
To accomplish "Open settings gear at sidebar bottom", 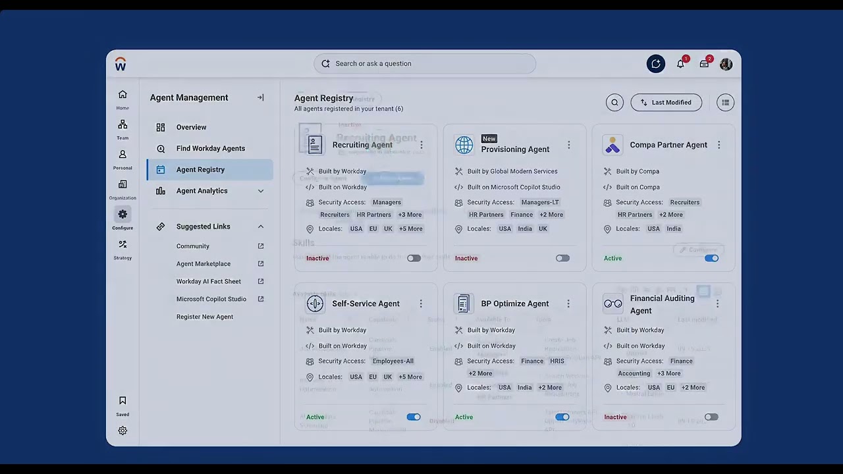I will click(x=122, y=431).
